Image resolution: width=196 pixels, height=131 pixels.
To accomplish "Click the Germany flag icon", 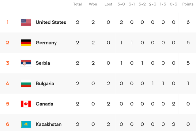I will 26,43.
